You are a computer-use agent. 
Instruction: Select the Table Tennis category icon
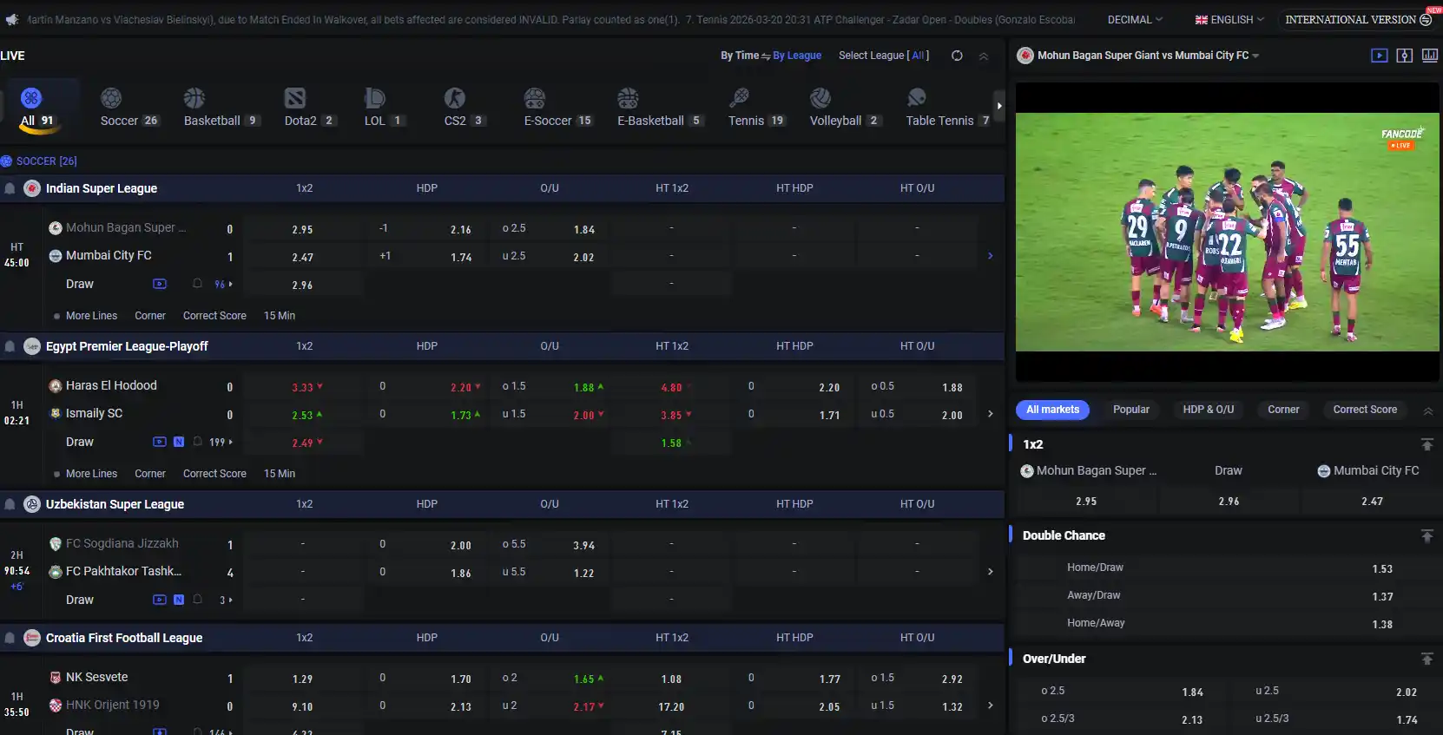[917, 98]
